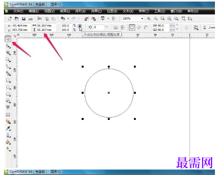Open the zoom level 100% dropdown
Viewport: 220px width, 175px height.
click(142, 18)
